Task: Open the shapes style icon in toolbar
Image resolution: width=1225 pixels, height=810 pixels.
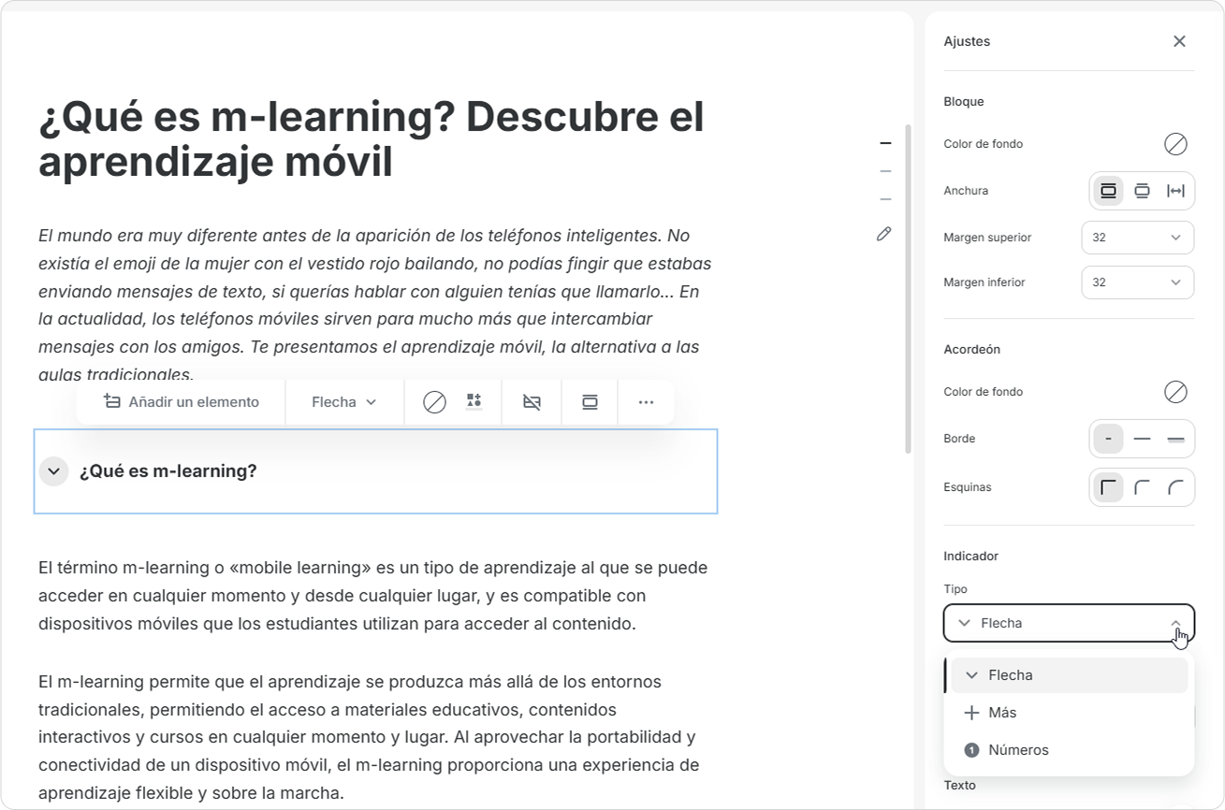Action: coord(474,401)
